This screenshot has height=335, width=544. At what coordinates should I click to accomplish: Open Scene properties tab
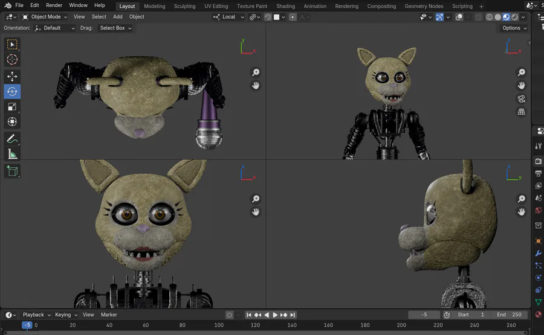coord(539,198)
